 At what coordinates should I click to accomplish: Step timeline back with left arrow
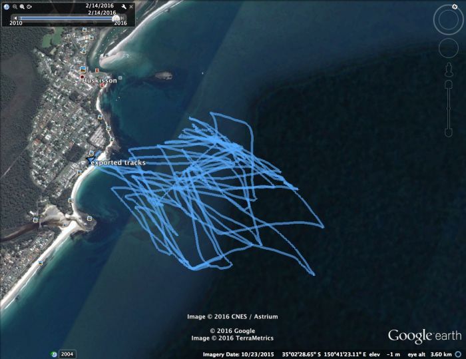tap(15, 18)
